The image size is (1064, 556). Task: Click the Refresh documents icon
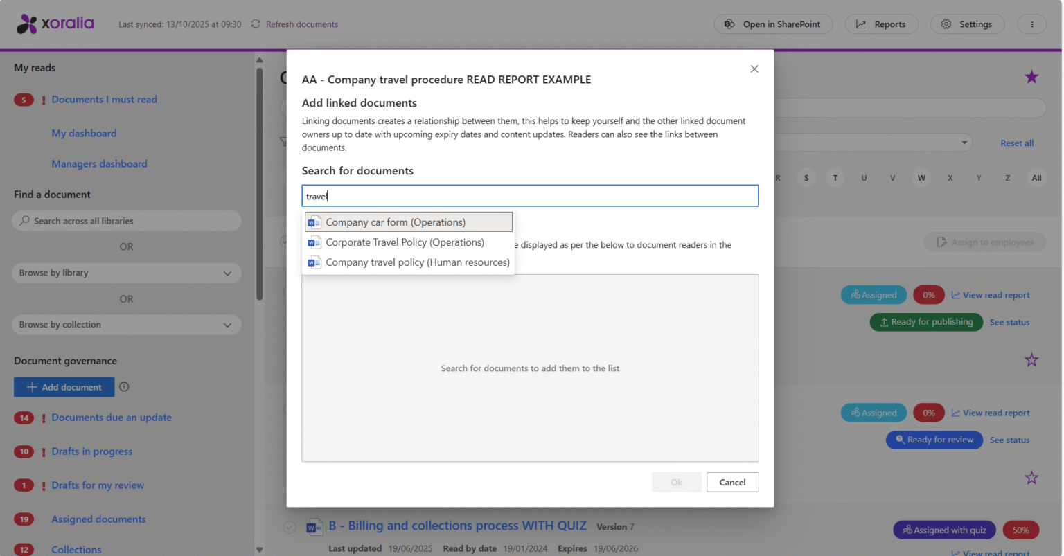256,24
